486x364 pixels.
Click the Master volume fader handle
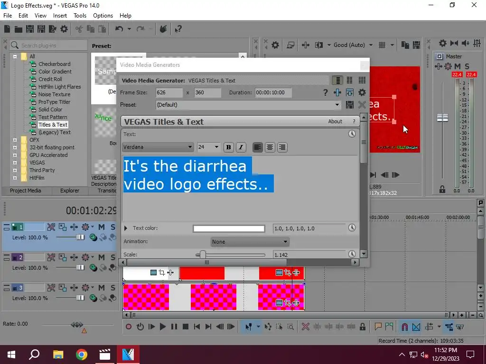442,118
